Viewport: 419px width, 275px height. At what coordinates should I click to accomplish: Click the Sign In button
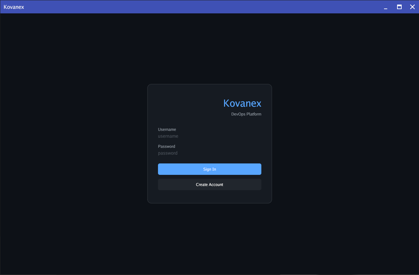pyautogui.click(x=209, y=169)
